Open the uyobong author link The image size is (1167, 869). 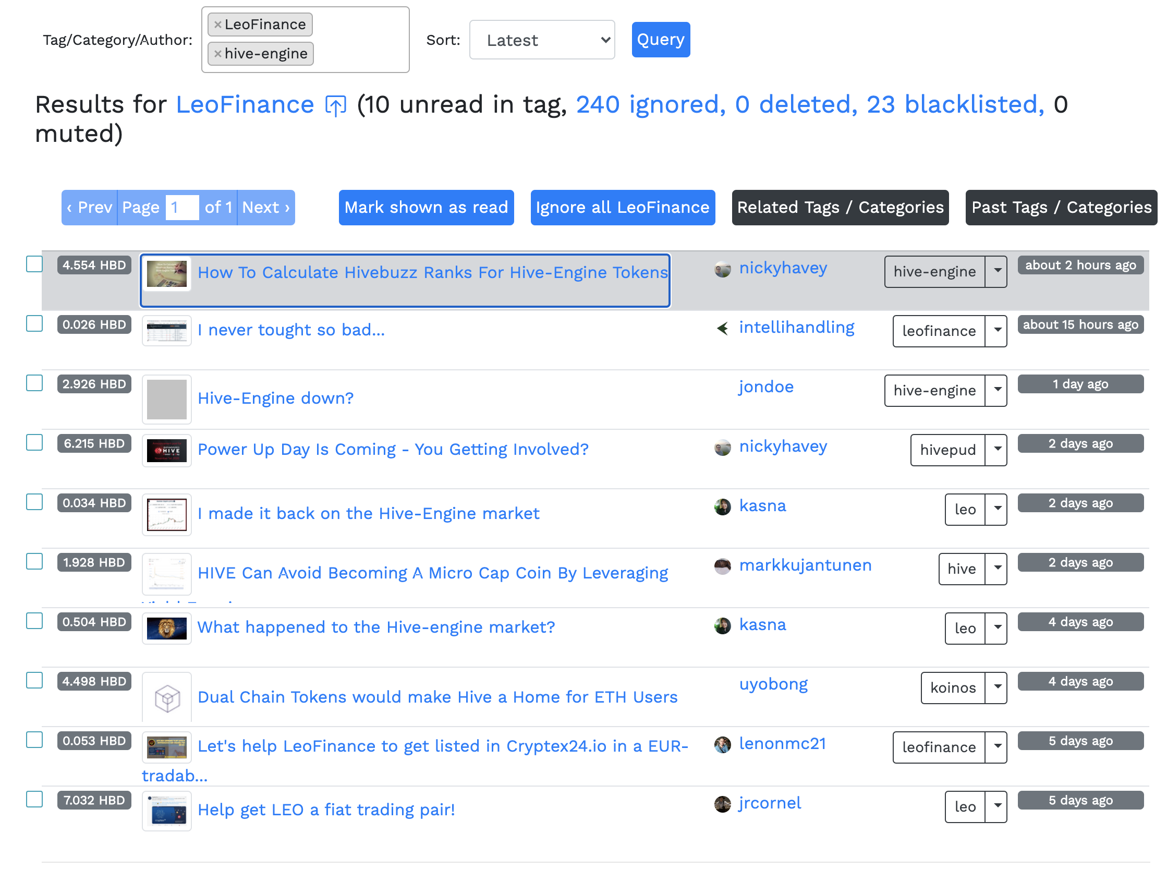(x=773, y=684)
